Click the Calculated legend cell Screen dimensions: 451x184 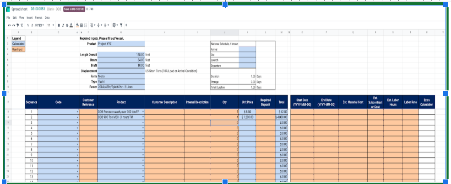pos(18,44)
